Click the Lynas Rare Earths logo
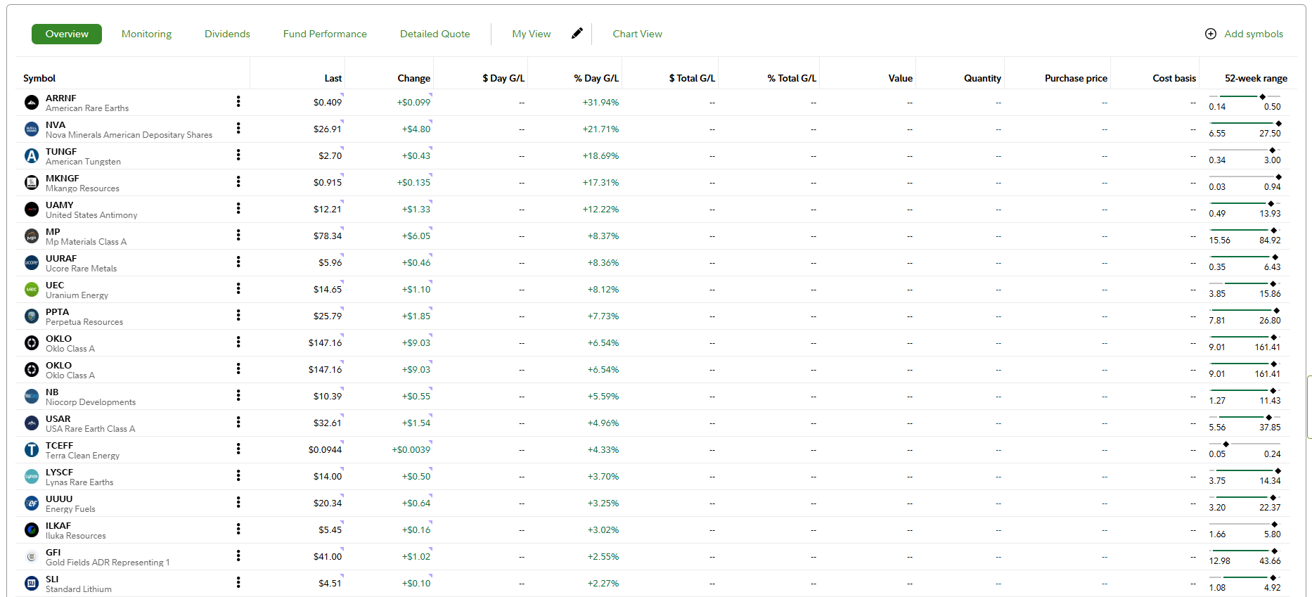Viewport: 1312px width, 597px height. pos(32,477)
